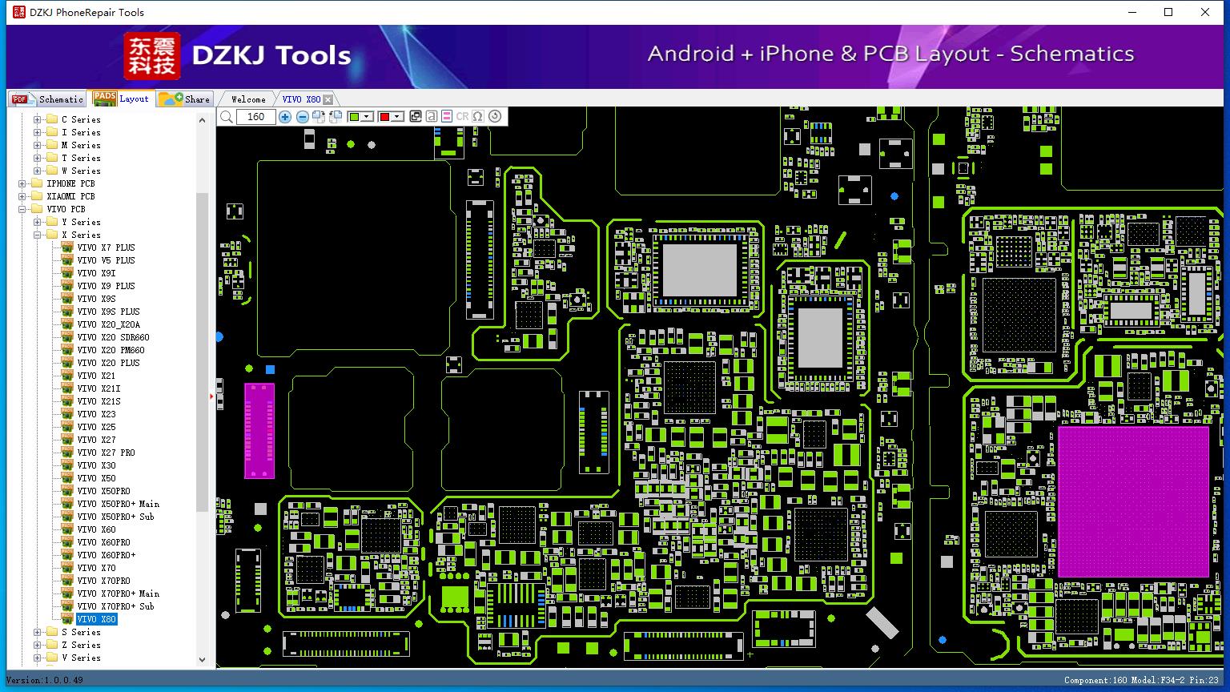Click the overlapping windows layer icon
This screenshot has width=1230, height=692.
click(x=416, y=117)
